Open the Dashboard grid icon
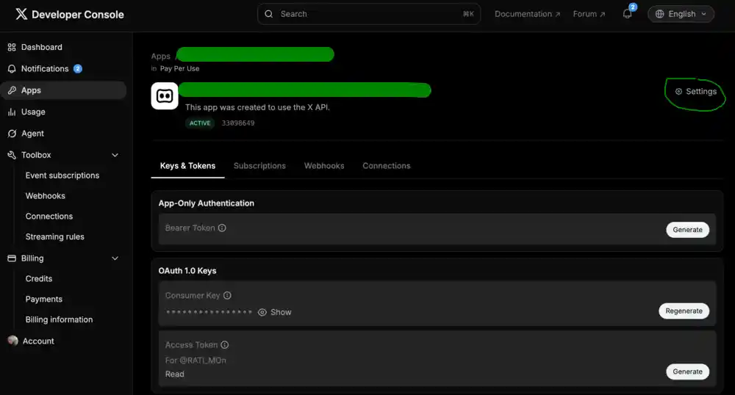Viewport: 735px width, 395px height. pos(12,47)
